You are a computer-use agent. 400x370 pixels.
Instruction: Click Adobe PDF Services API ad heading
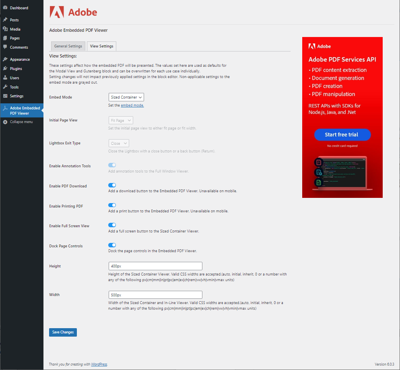tap(342, 60)
